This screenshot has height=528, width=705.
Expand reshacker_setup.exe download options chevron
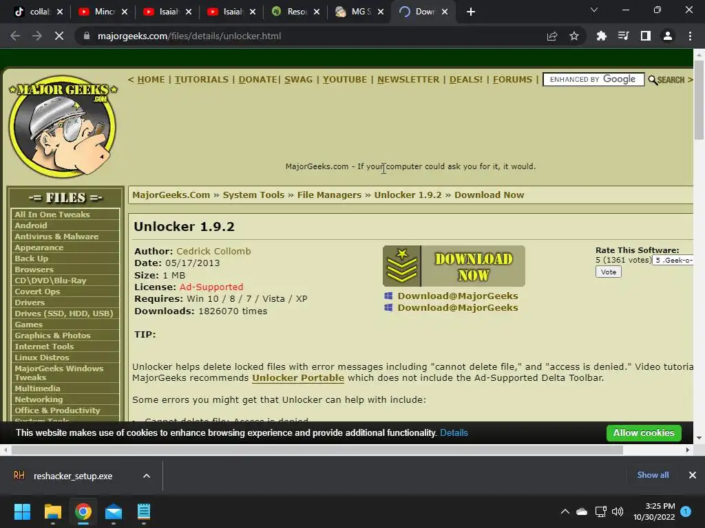click(x=147, y=476)
